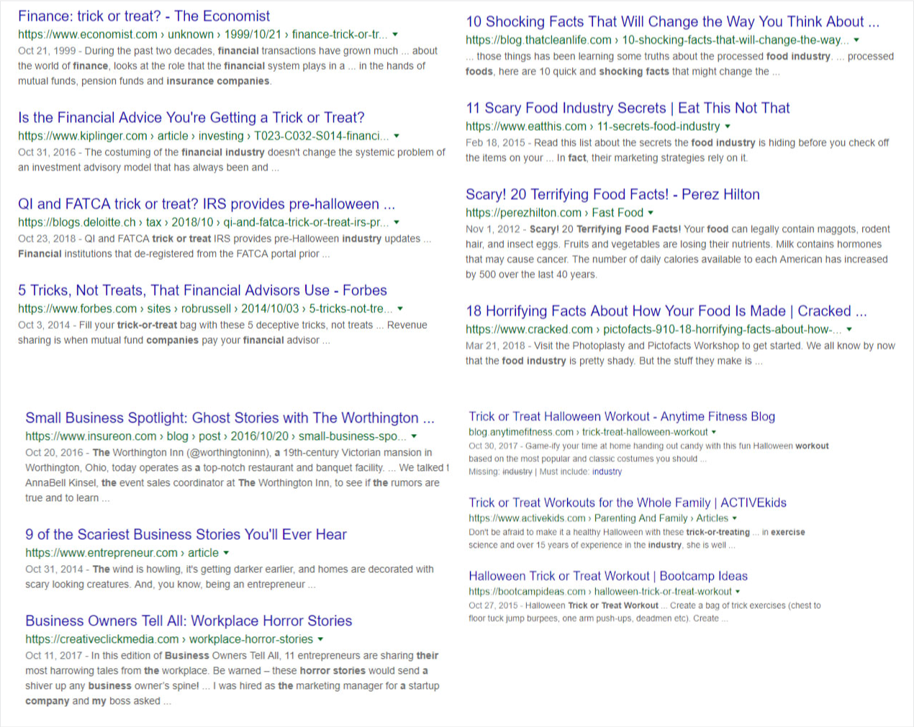Expand the dropdown arrow beside the bootcampideas.com URL
Viewport: 914px width, 727px height.
click(x=738, y=592)
